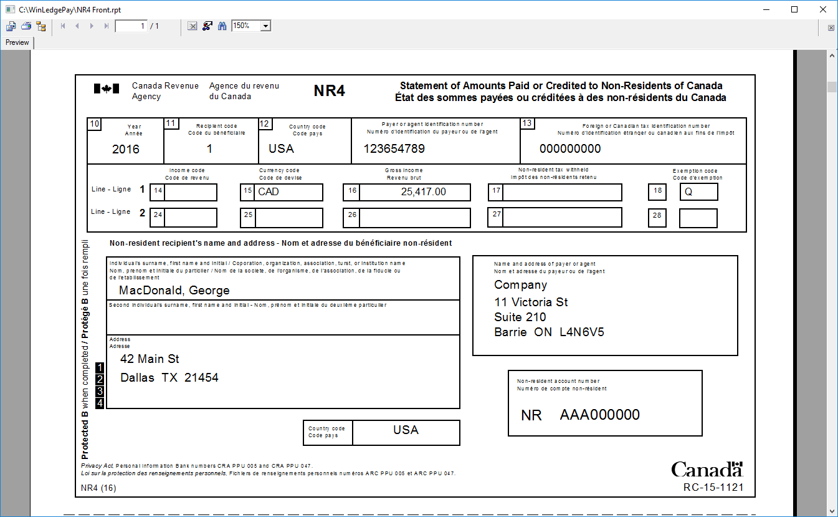The height and width of the screenshot is (517, 838).
Task: Open the 150% zoom dropdown arrow
Action: tap(266, 26)
